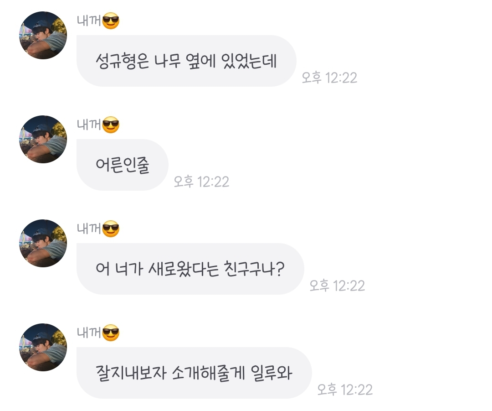Image resolution: width=492 pixels, height=411 pixels.
Task: Open profile picture beside '성규형은 나무 옆에 있었는데' message
Action: pos(43,36)
